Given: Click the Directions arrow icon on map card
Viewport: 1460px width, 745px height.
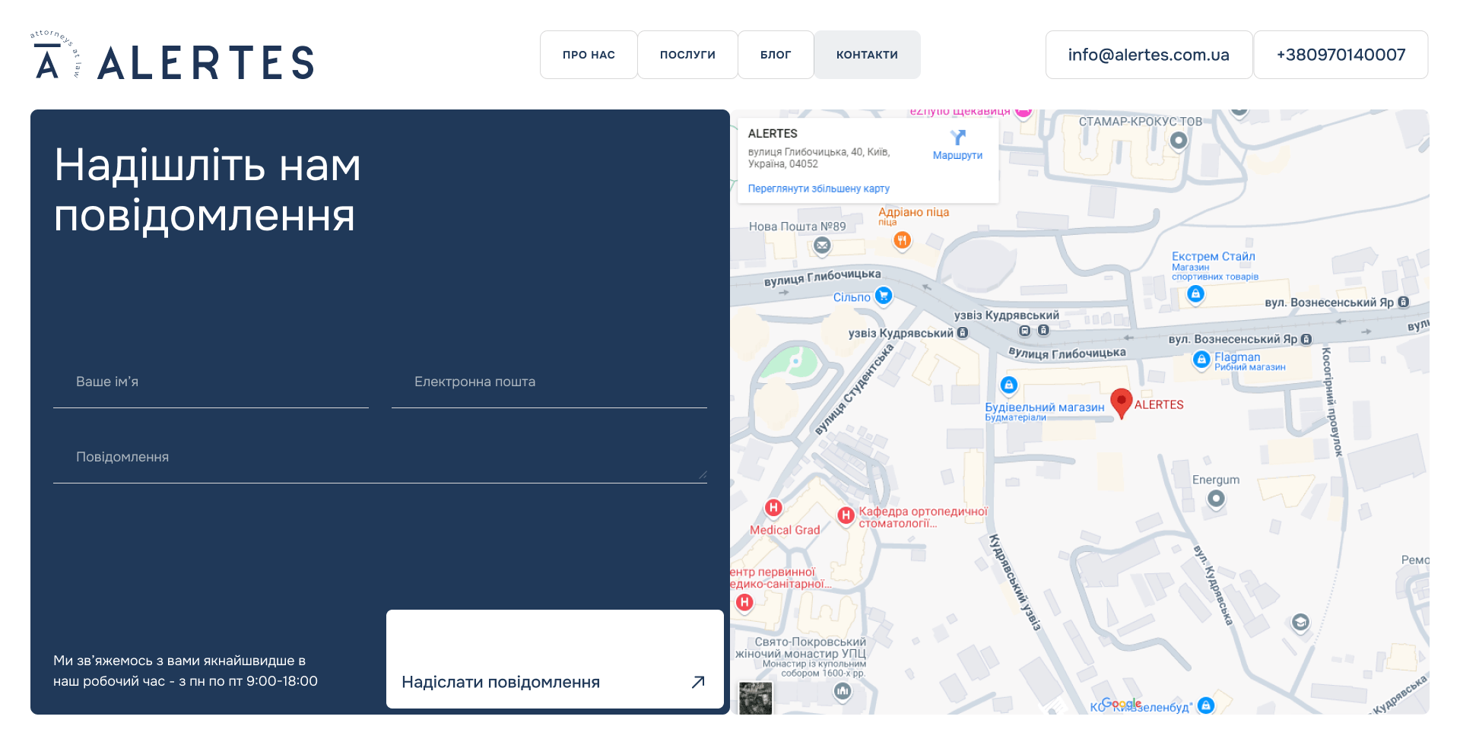Looking at the screenshot, I should (957, 138).
